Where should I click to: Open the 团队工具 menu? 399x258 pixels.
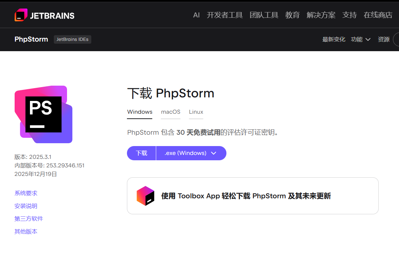click(x=264, y=15)
